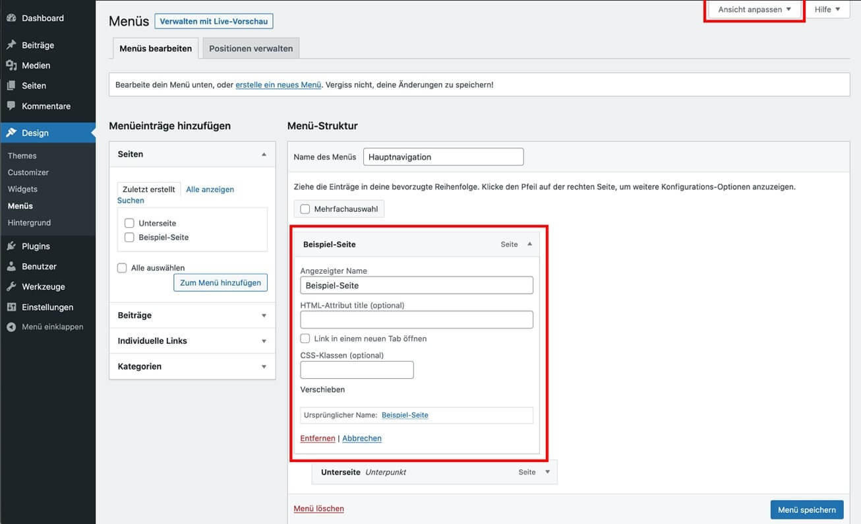861x524 pixels.
Task: Select the Alle anzeigen tab
Action: [210, 189]
